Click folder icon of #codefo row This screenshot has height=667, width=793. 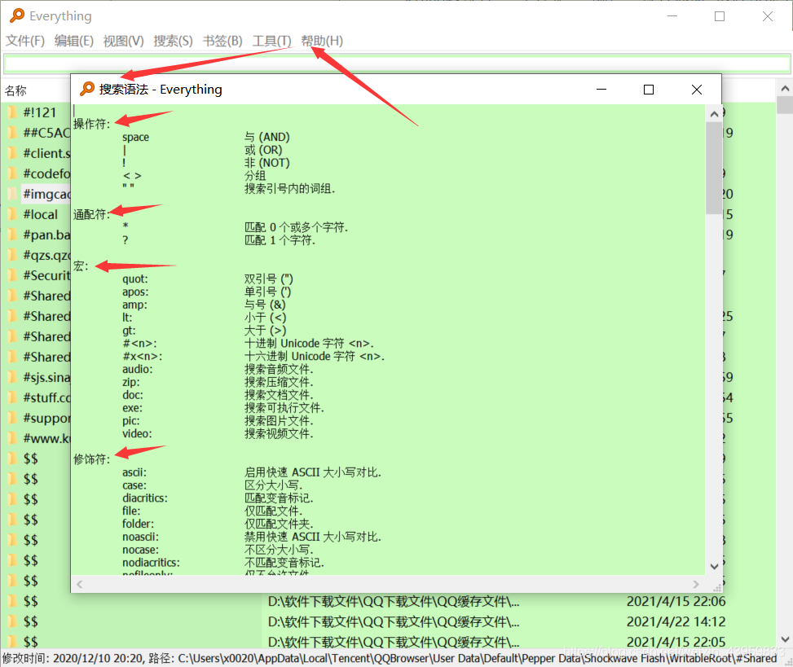pyautogui.click(x=13, y=173)
